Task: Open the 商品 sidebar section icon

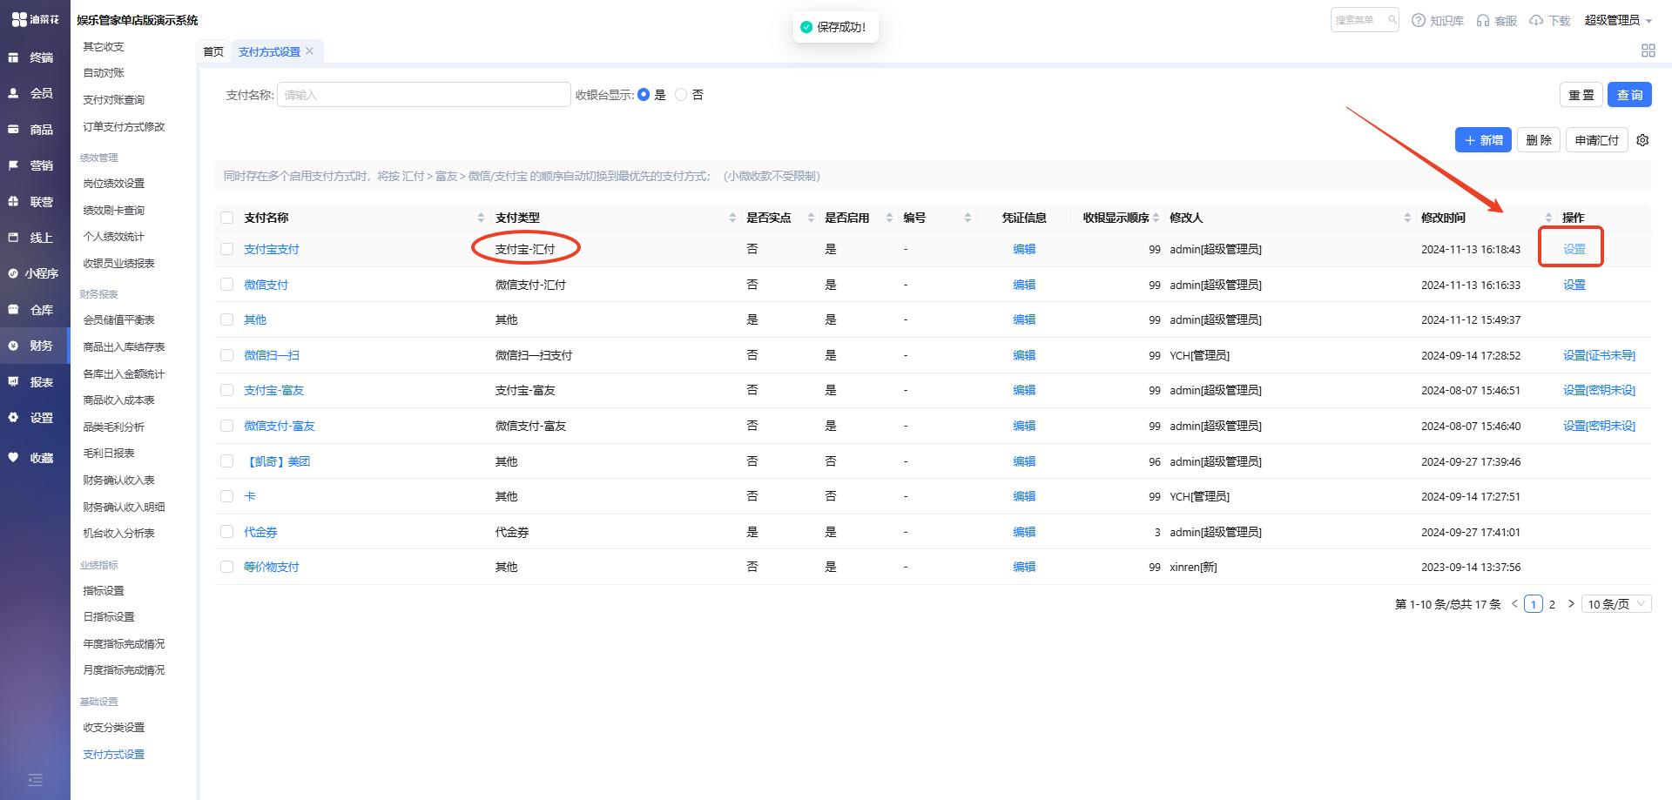Action: [x=13, y=130]
